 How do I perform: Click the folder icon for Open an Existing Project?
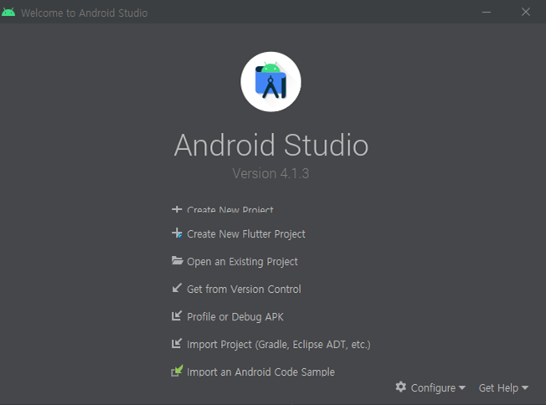coord(177,260)
